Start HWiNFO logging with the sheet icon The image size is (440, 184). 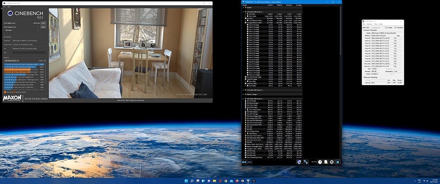click(x=326, y=162)
